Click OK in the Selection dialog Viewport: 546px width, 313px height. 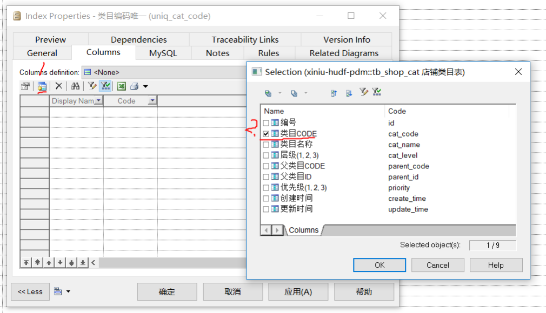[379, 265]
